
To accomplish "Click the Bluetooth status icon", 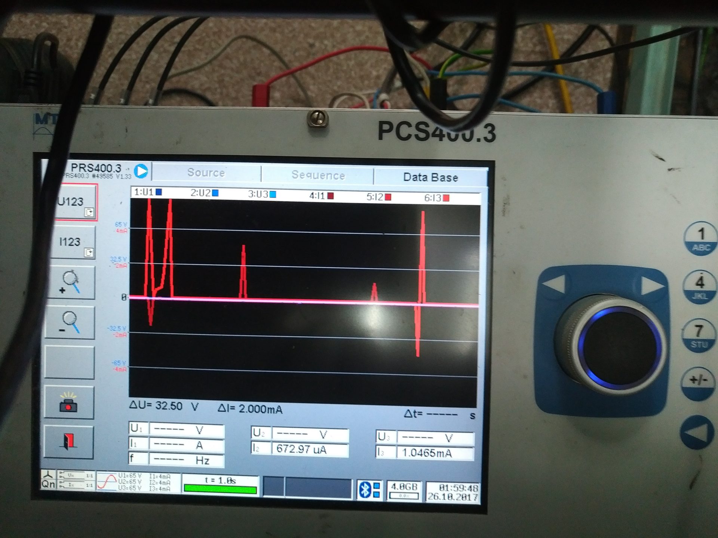I will point(365,490).
